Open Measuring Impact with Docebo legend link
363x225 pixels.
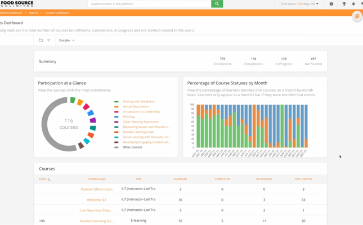(x=146, y=127)
